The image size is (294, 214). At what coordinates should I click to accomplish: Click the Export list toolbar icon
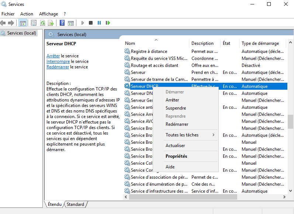(x=51, y=23)
